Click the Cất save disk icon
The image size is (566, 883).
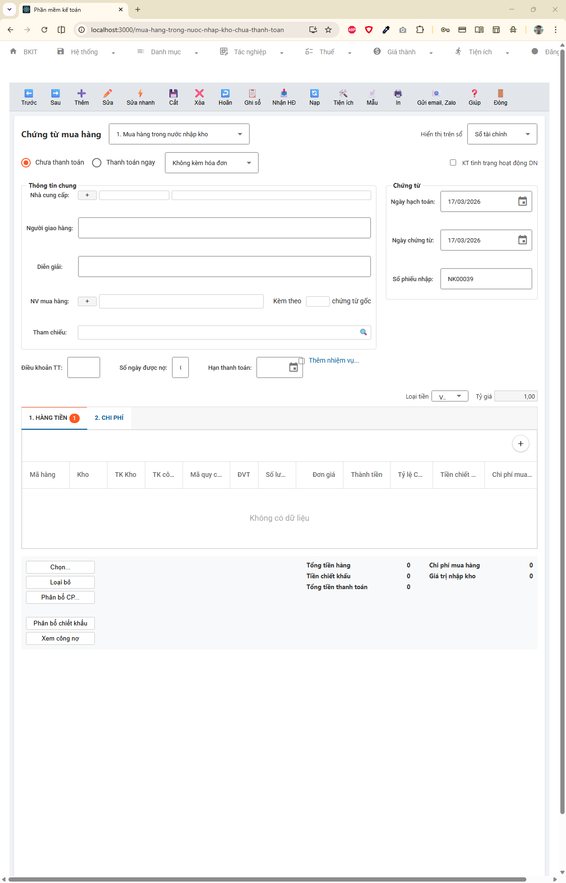coord(174,93)
